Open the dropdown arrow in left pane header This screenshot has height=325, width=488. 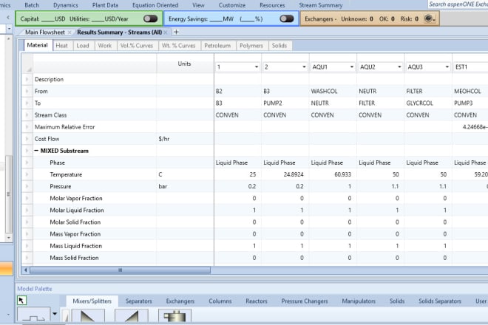[10, 29]
